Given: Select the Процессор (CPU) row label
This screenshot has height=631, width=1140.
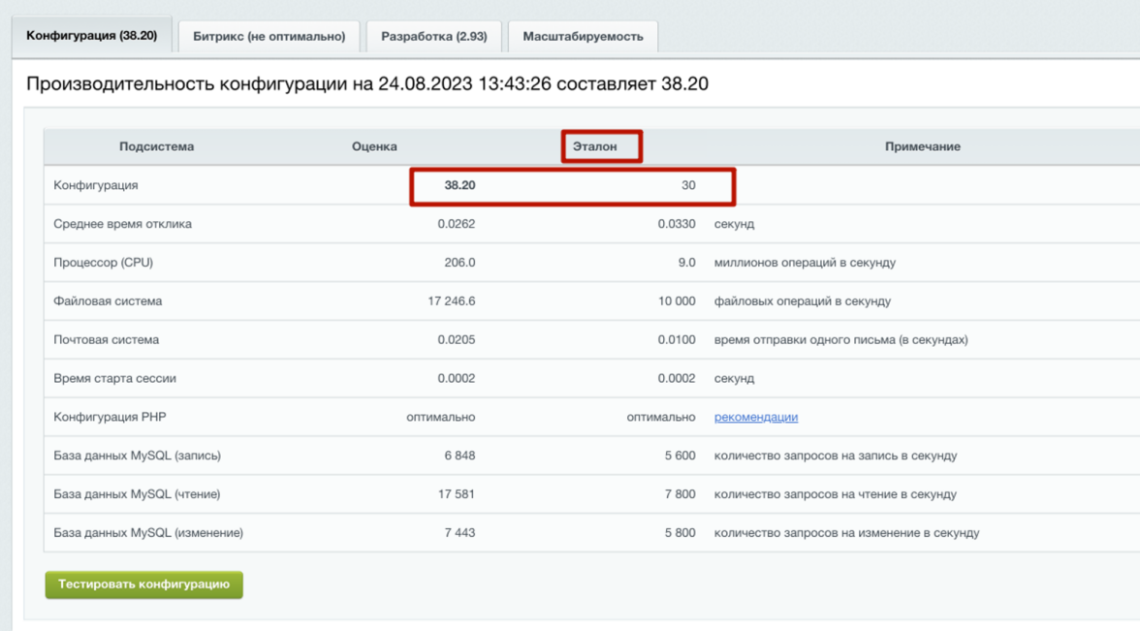Looking at the screenshot, I should click(103, 263).
